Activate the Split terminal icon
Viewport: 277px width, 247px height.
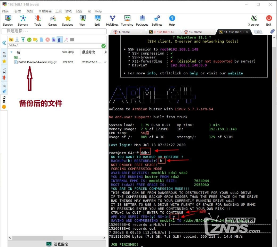click(x=97, y=21)
